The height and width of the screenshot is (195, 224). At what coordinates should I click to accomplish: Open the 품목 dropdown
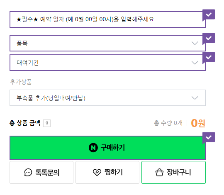pos(107,43)
